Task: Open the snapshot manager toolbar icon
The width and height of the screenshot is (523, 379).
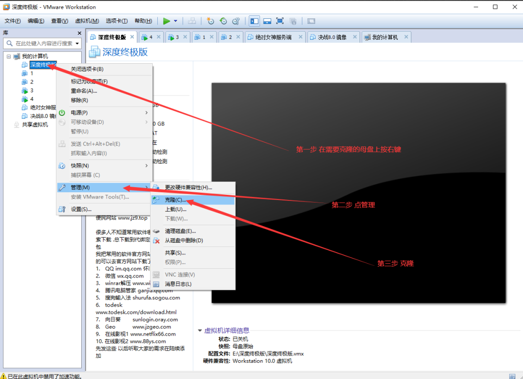Action: 236,21
